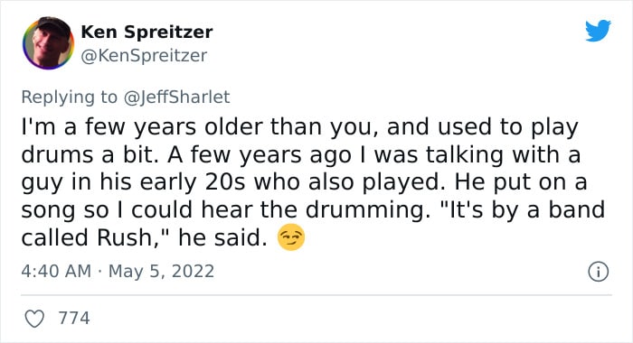
Task: Visit the @JeffSharlet mention link
Action: tap(176, 97)
